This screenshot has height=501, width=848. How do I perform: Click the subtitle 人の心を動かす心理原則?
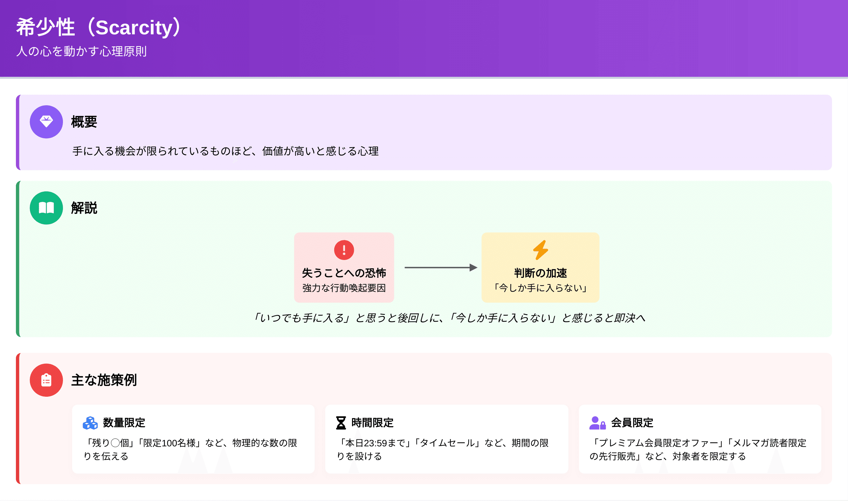tap(81, 51)
